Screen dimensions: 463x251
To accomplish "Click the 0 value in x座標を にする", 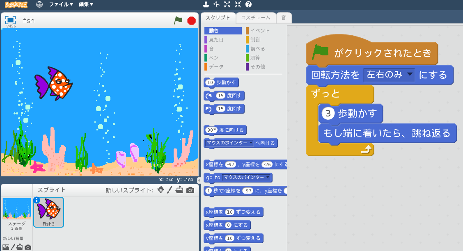I will point(228,225).
